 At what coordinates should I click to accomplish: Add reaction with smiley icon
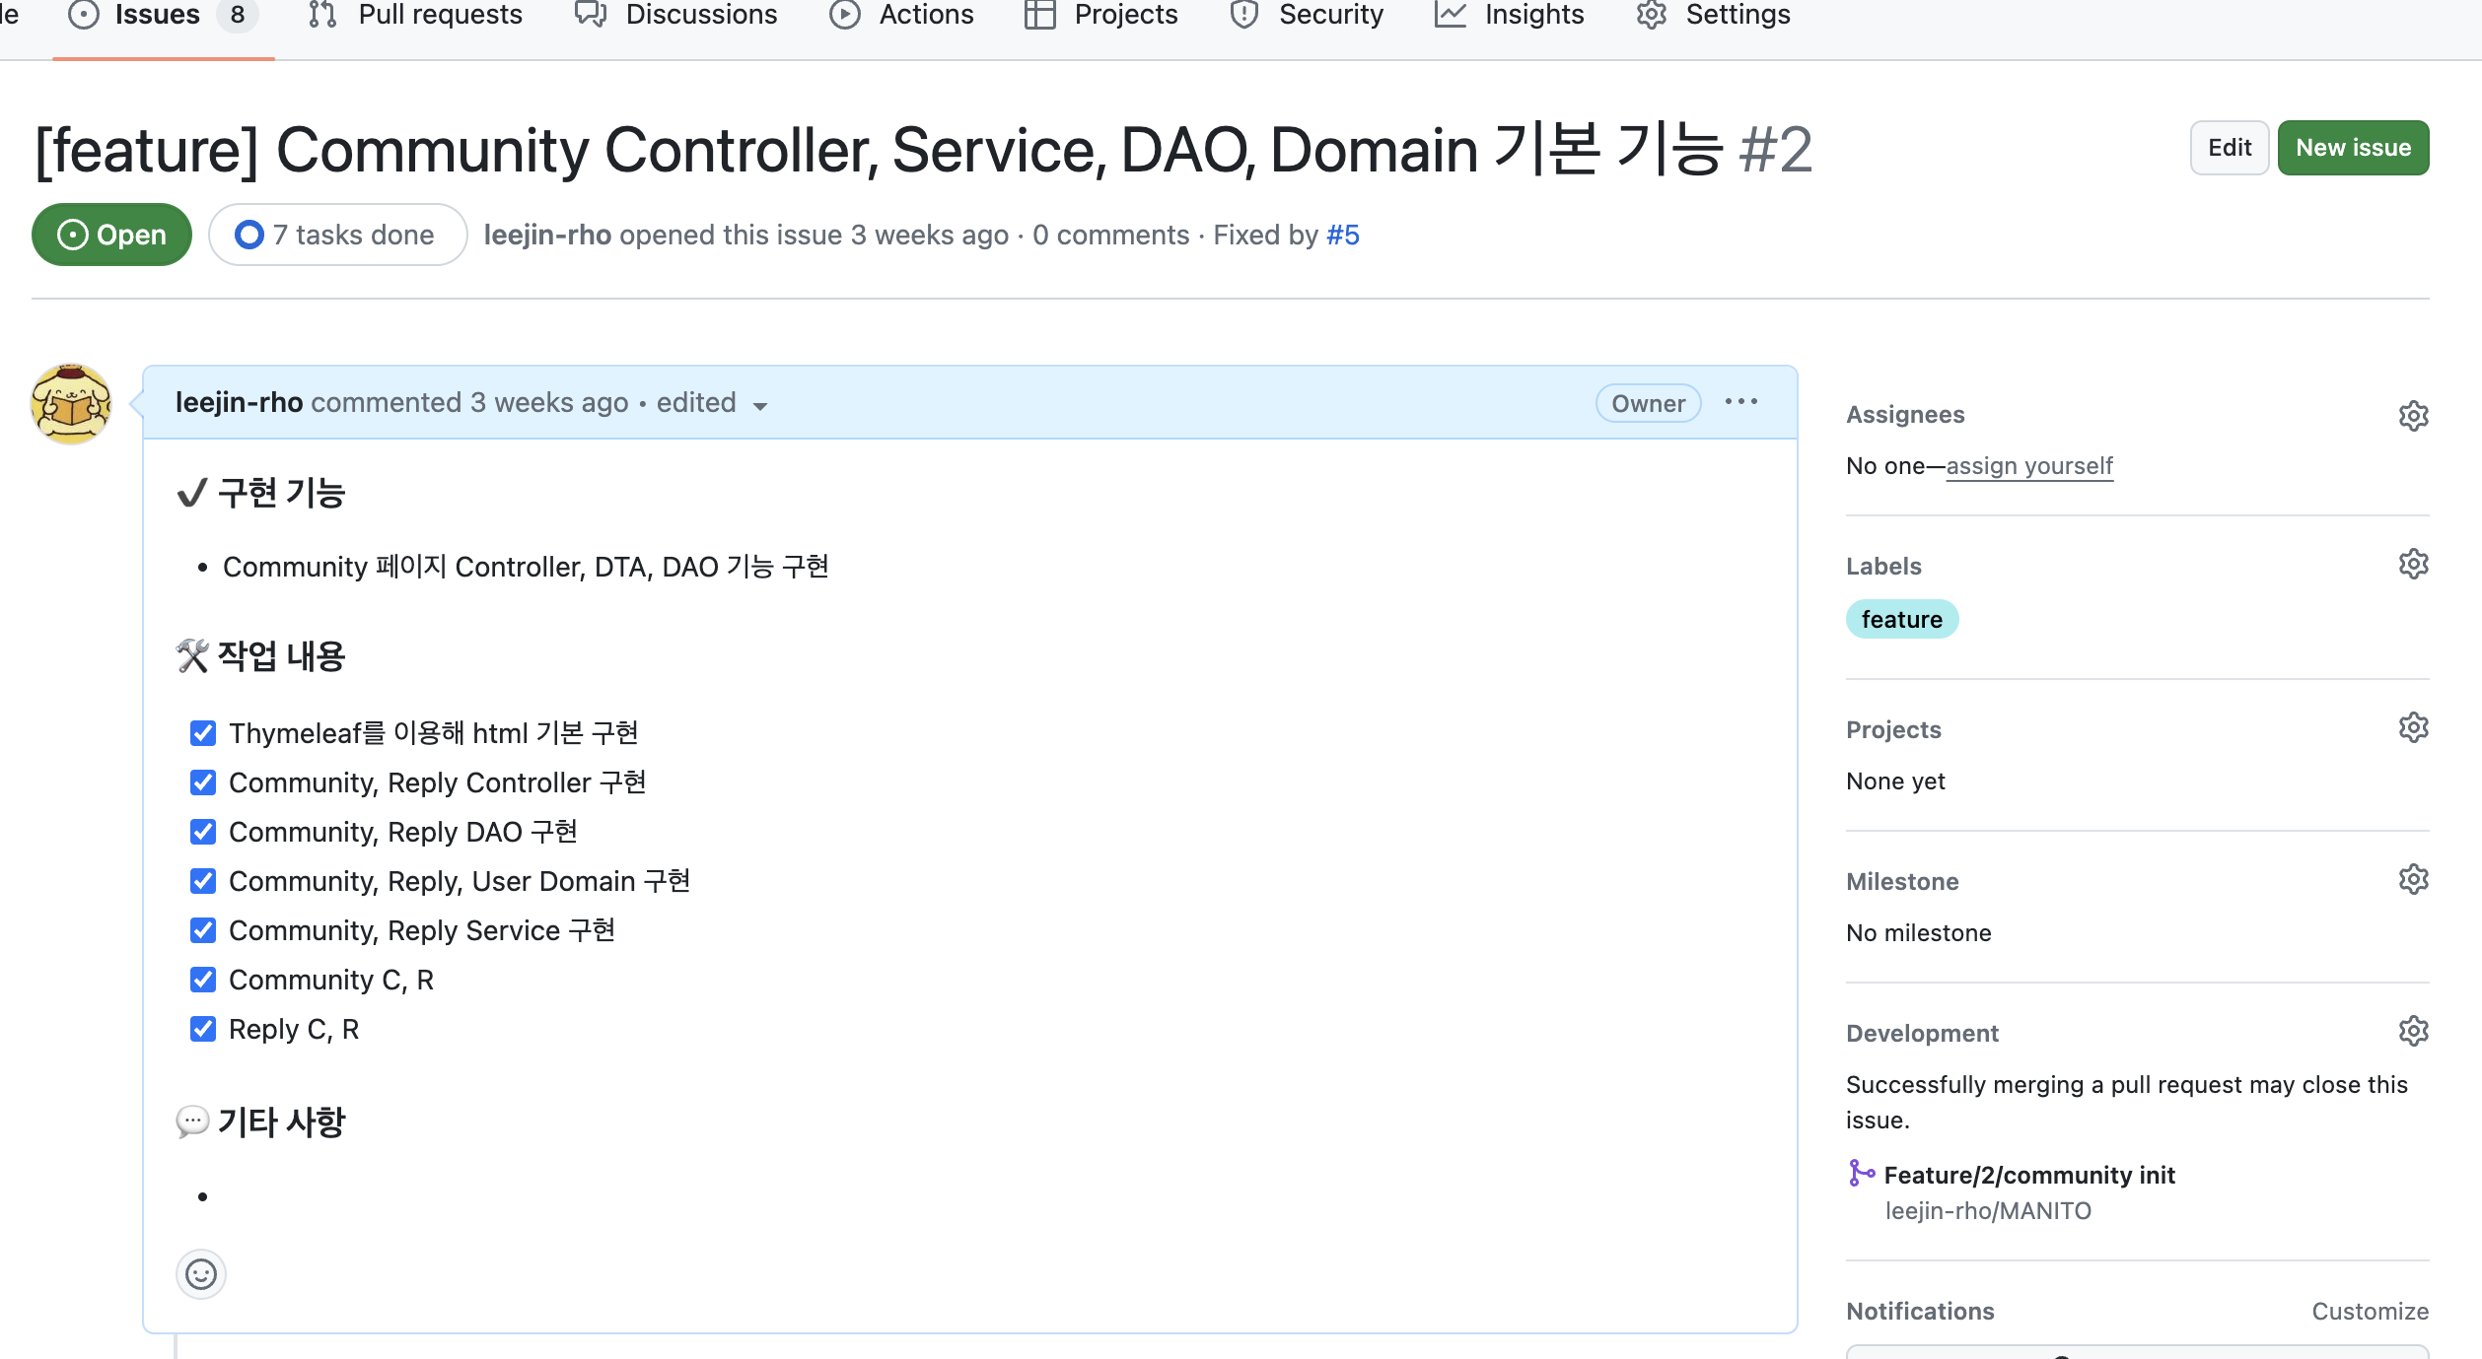[x=201, y=1274]
